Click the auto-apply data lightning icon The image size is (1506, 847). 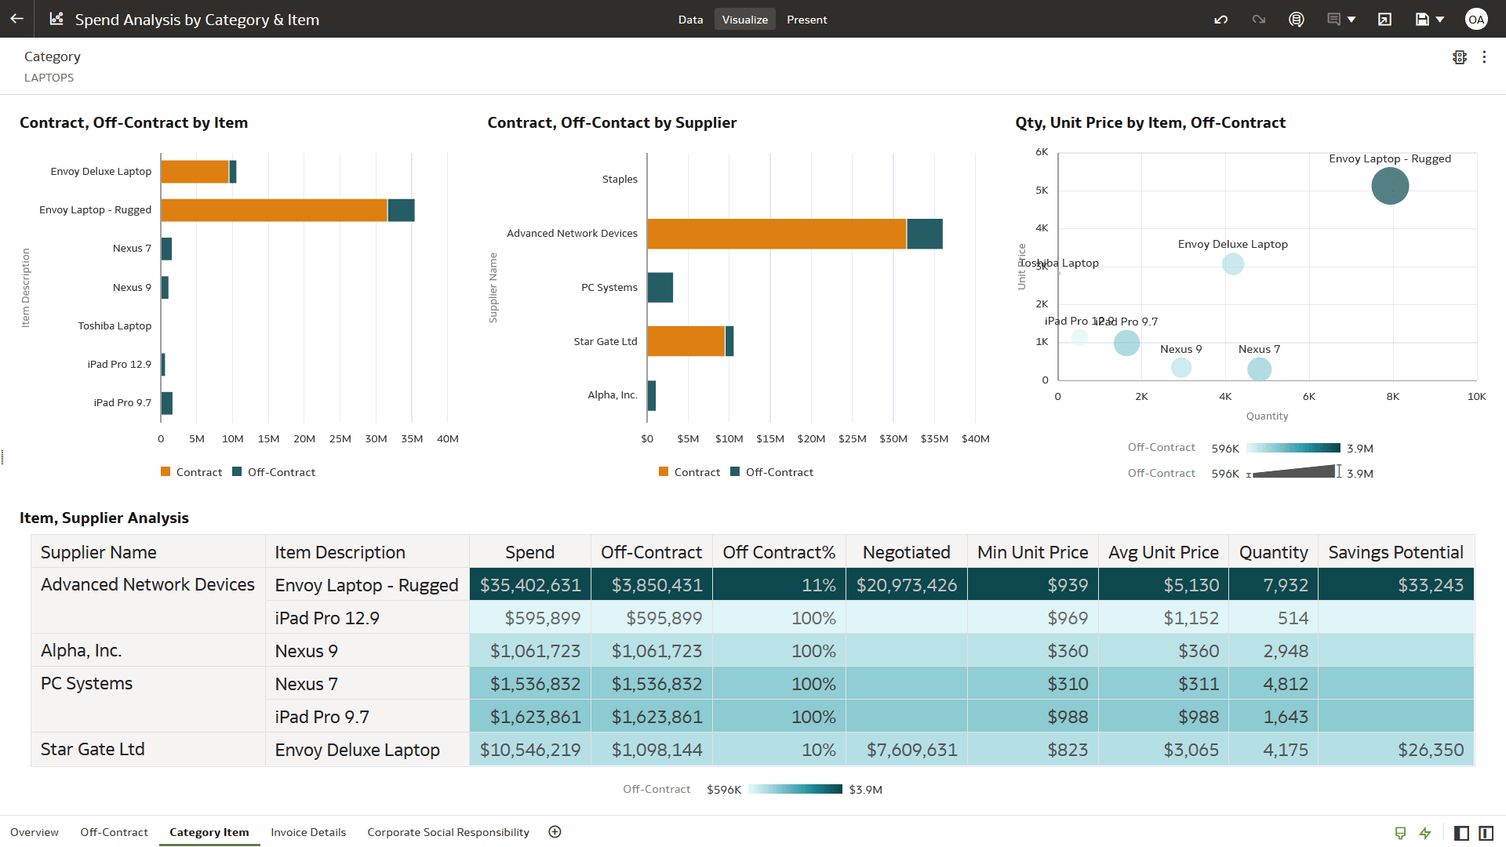coord(1425,833)
